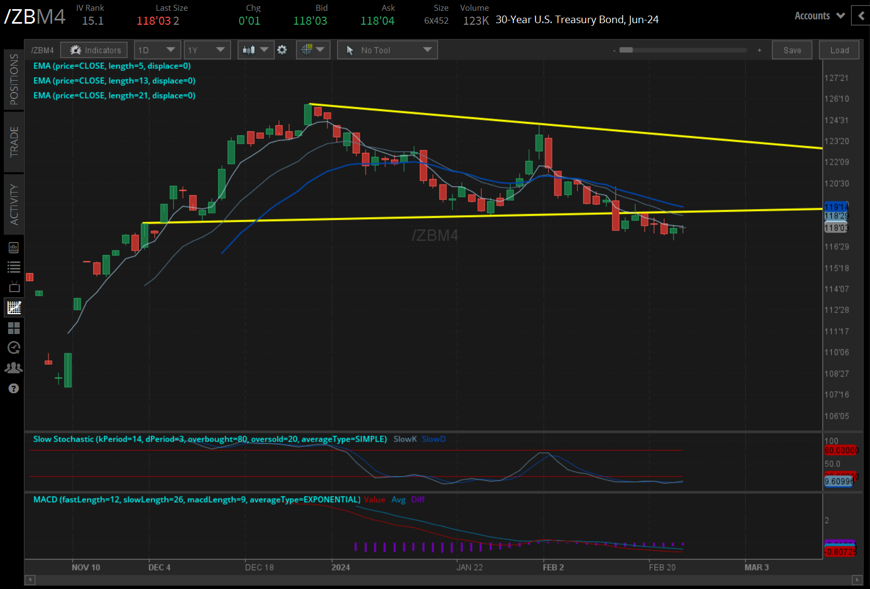
Task: Click the Save button
Action: pos(792,49)
